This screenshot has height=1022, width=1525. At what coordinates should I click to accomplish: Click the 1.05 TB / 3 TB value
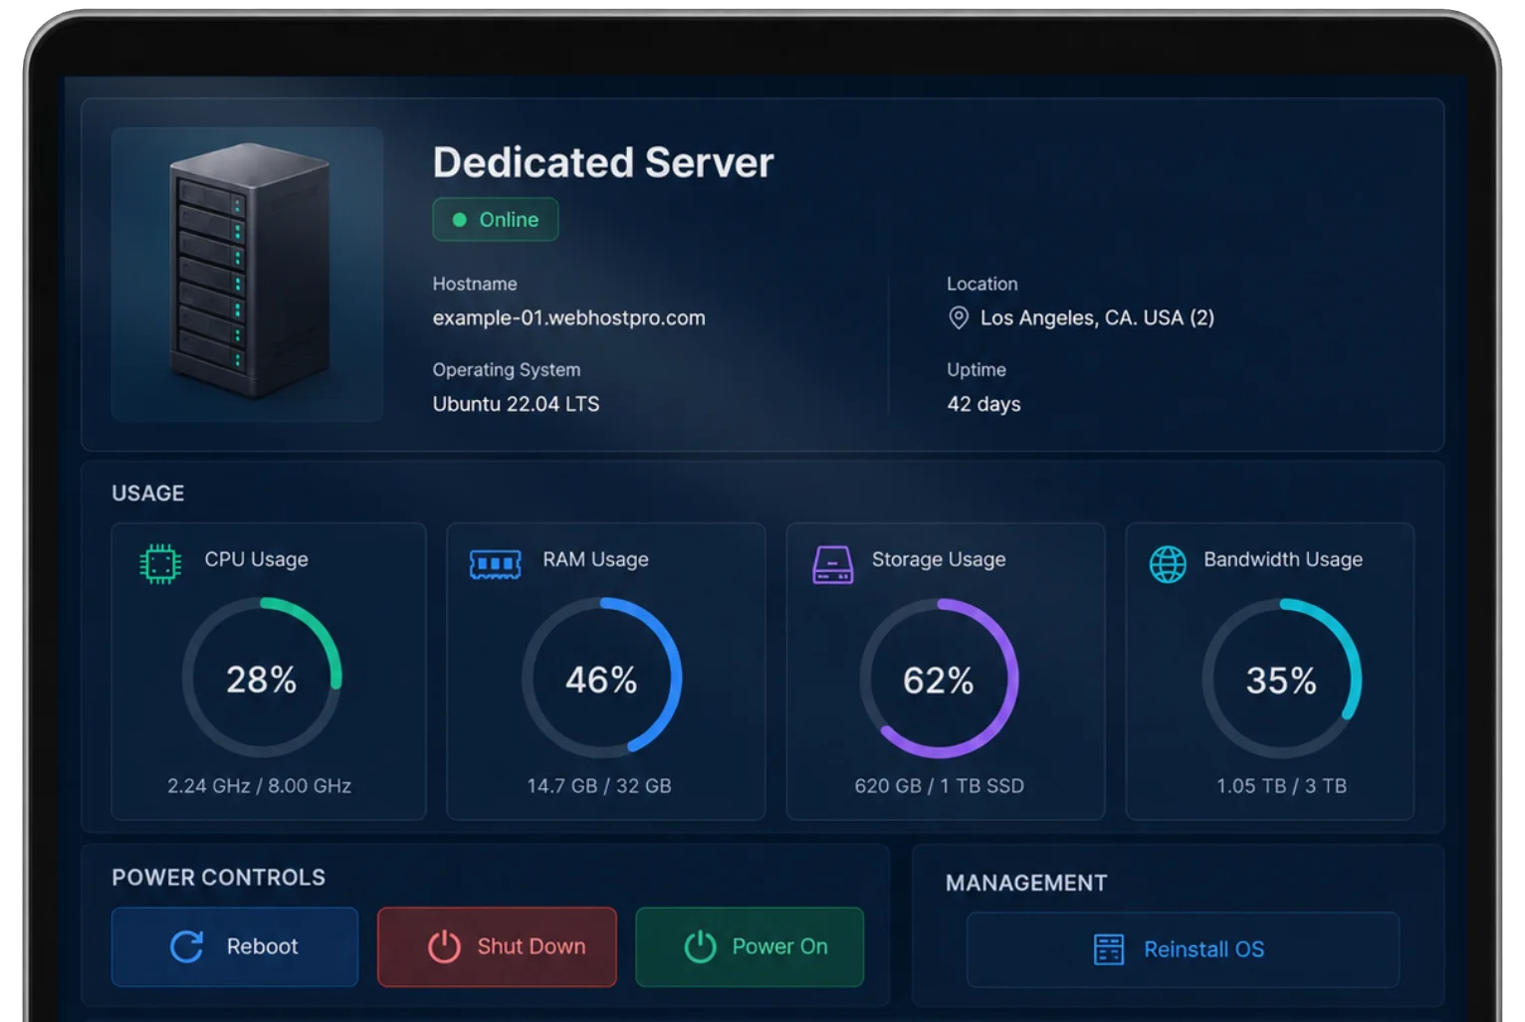point(1281,786)
